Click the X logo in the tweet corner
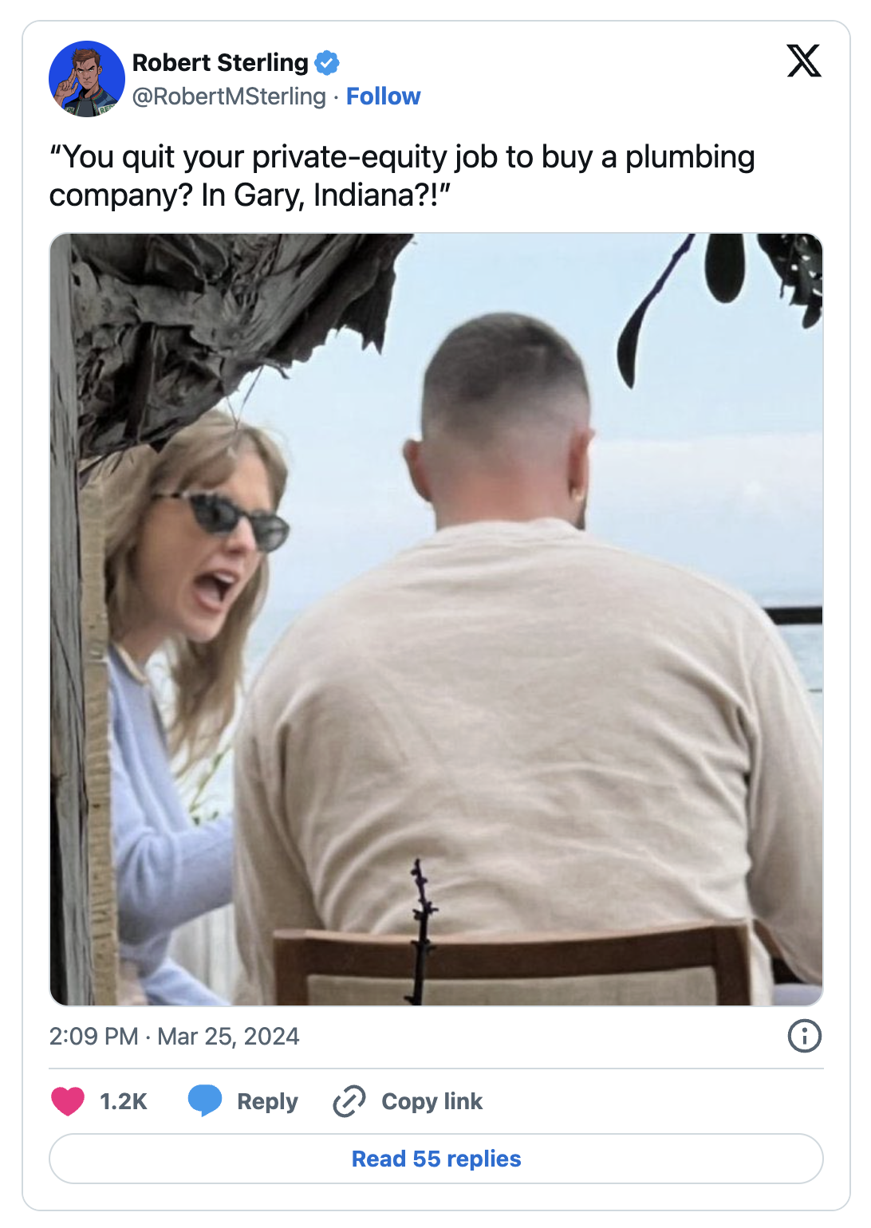871x1228 pixels. point(803,61)
